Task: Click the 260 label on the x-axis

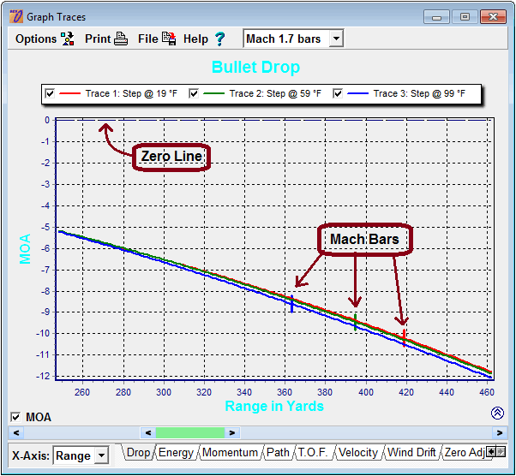Action: [x=82, y=392]
